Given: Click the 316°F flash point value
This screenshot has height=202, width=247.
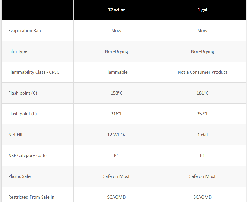Looking at the screenshot, I should [x=116, y=114].
